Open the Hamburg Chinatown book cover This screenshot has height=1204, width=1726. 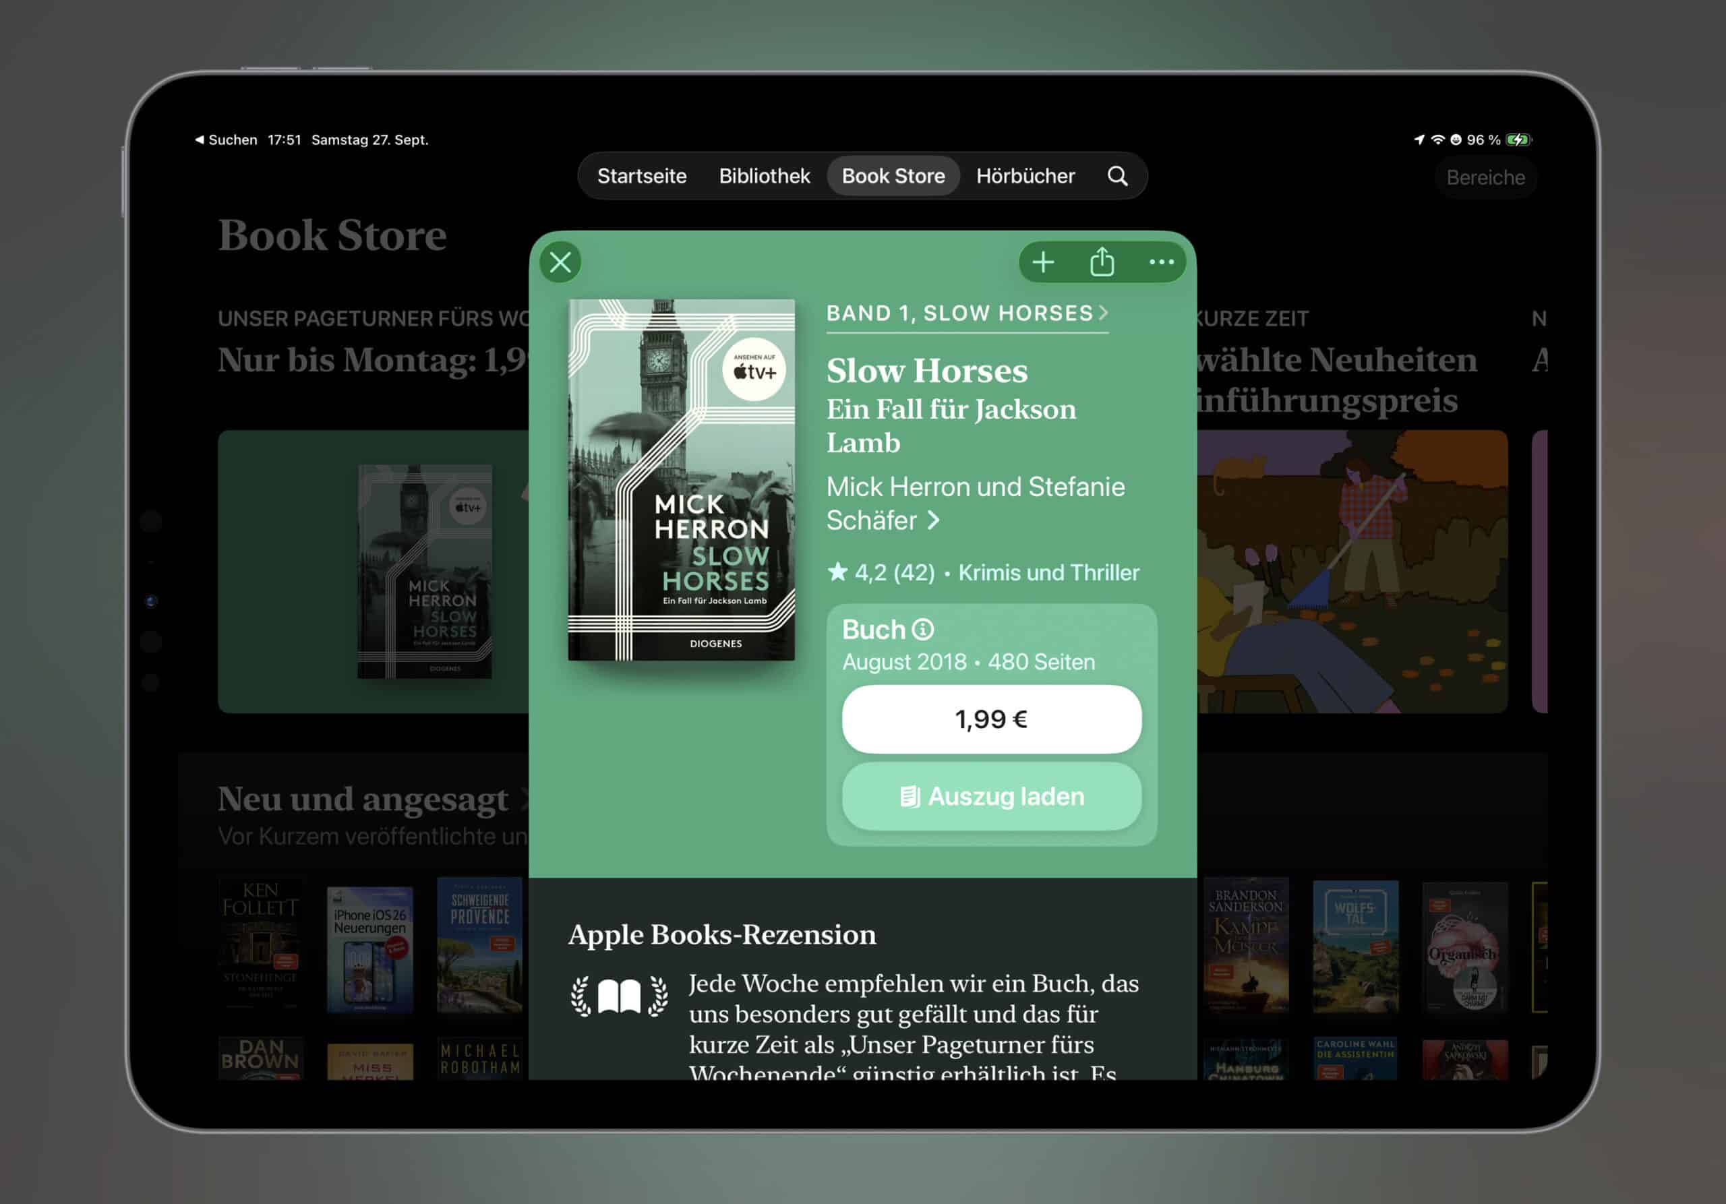pyautogui.click(x=1246, y=1060)
